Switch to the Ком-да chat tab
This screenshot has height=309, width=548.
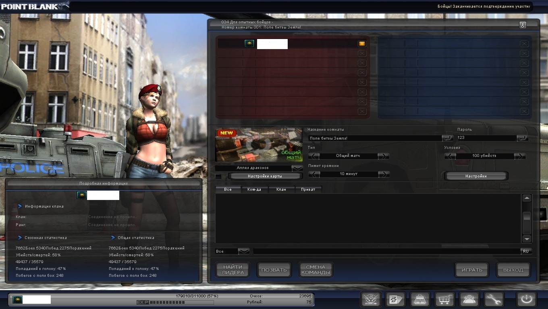[255, 189]
